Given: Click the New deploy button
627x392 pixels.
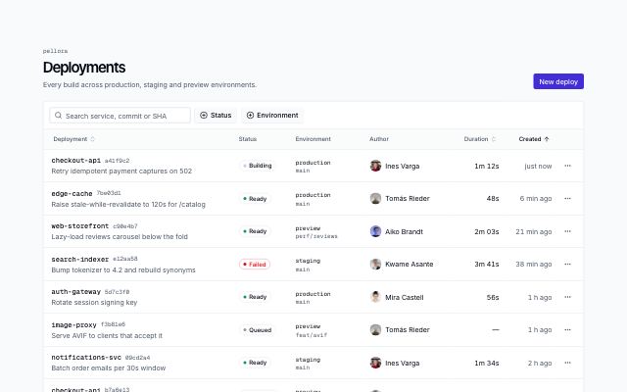Looking at the screenshot, I should click(x=558, y=81).
